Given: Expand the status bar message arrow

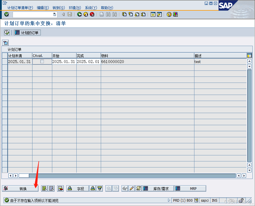Looking at the screenshot, I should [169, 200].
